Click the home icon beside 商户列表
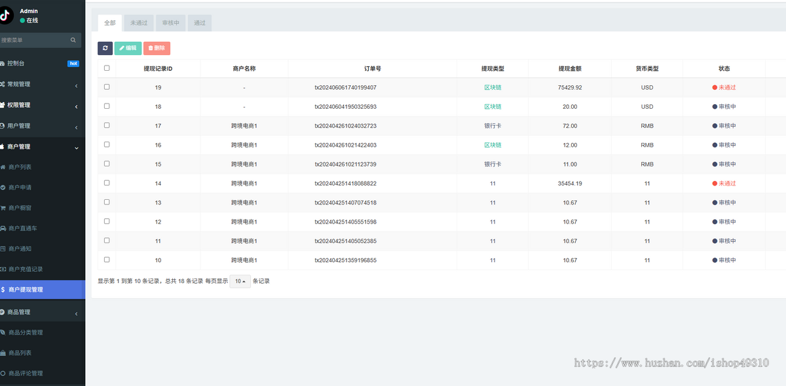The height and width of the screenshot is (386, 786). 3,167
